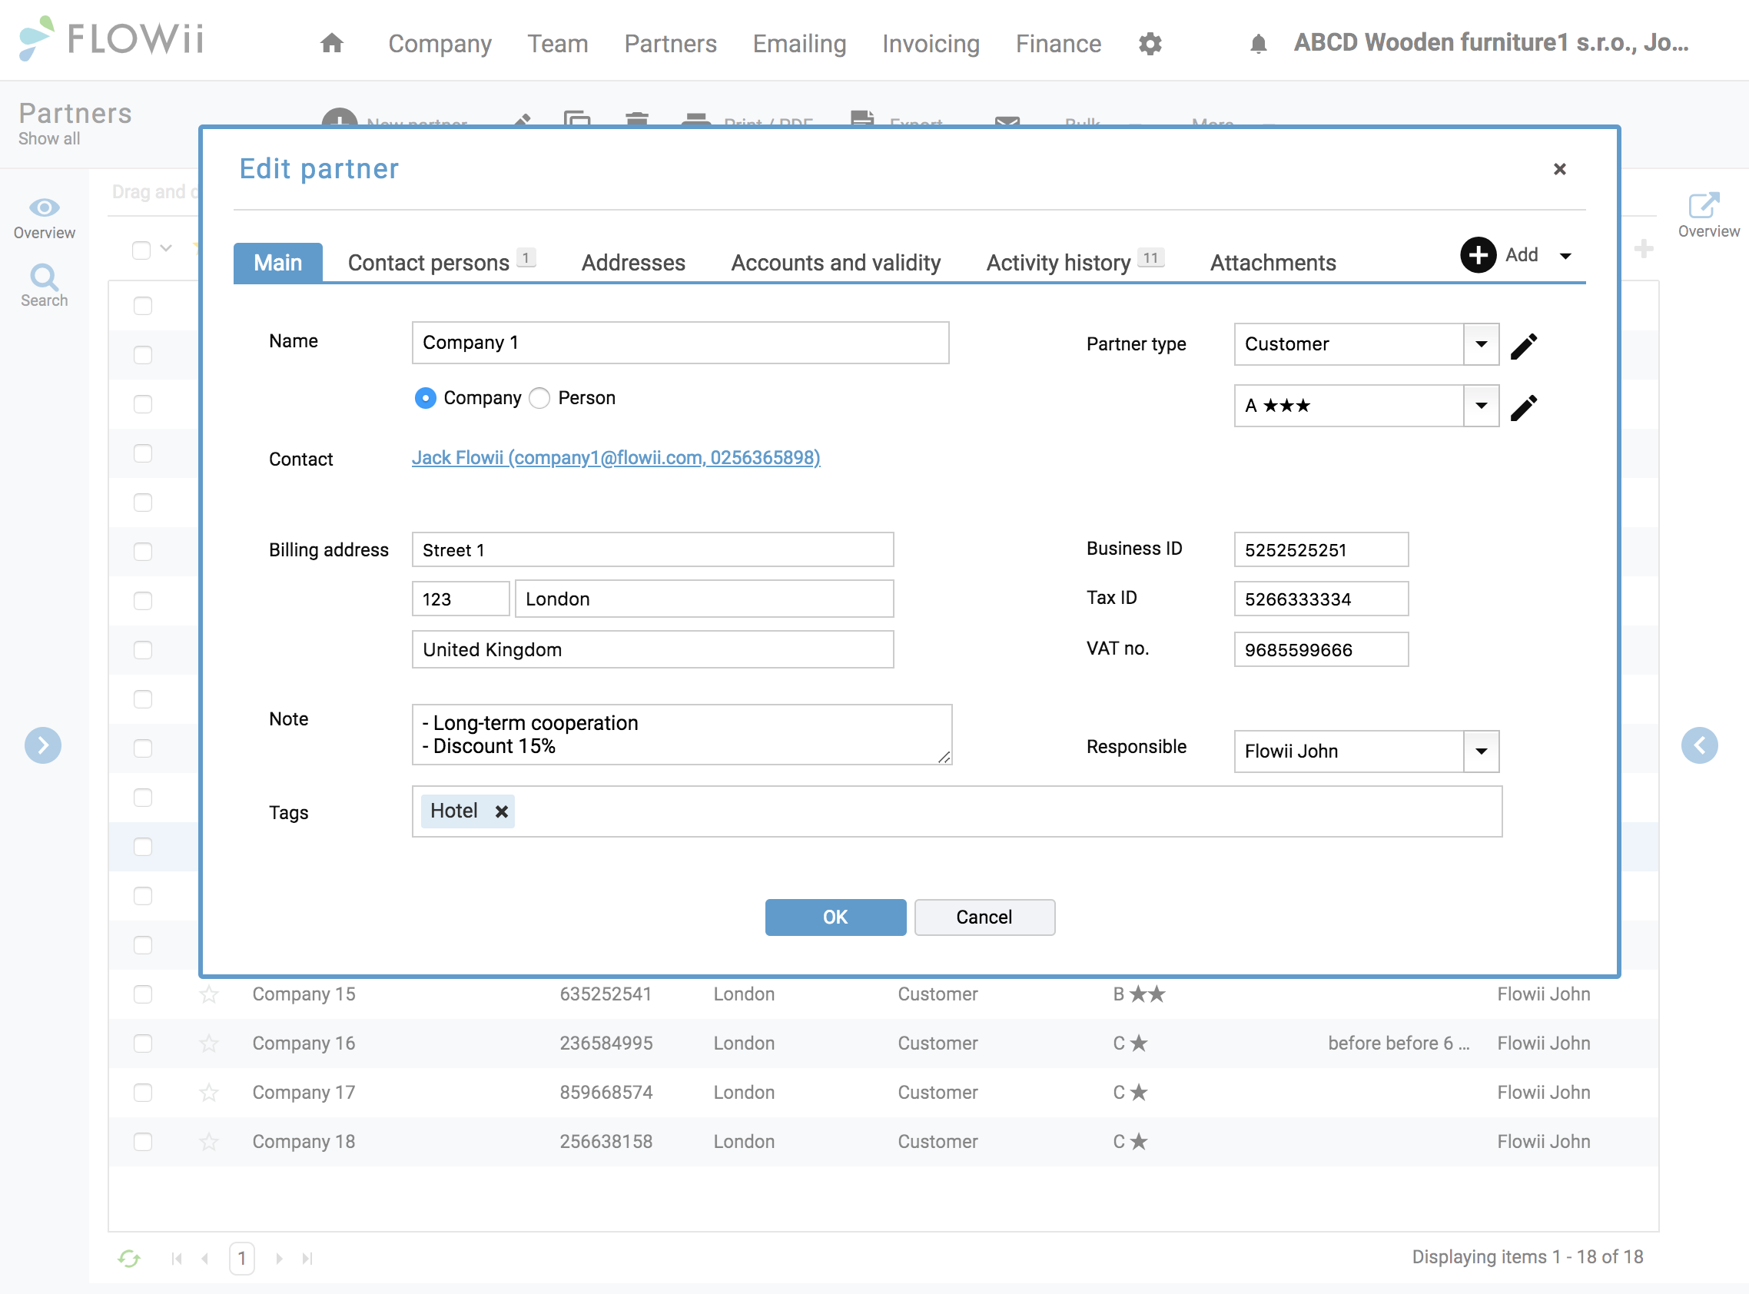Image resolution: width=1749 pixels, height=1294 pixels.
Task: Switch to the Main tab
Action: [278, 264]
